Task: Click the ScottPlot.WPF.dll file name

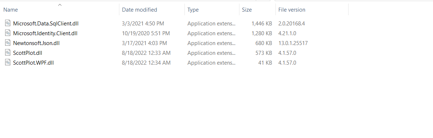Action: click(33, 63)
